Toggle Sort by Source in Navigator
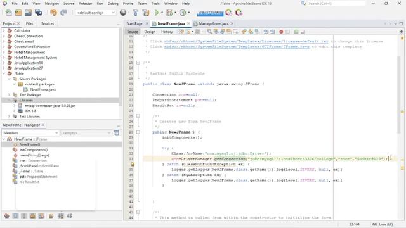406x228 pixels. pyautogui.click(x=69, y=216)
